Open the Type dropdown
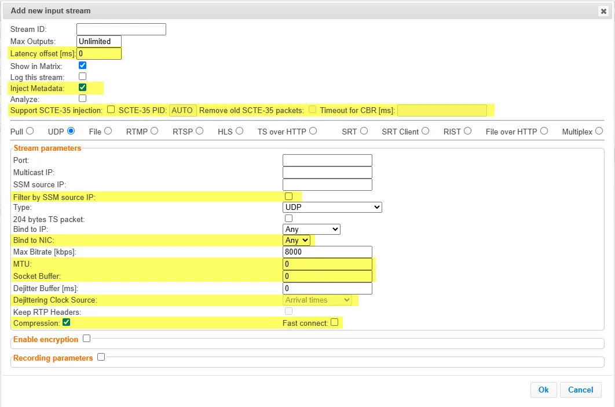The image size is (615, 407). [x=332, y=207]
